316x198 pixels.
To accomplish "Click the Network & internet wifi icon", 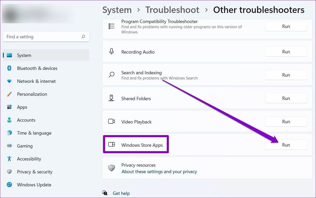I will [9, 81].
